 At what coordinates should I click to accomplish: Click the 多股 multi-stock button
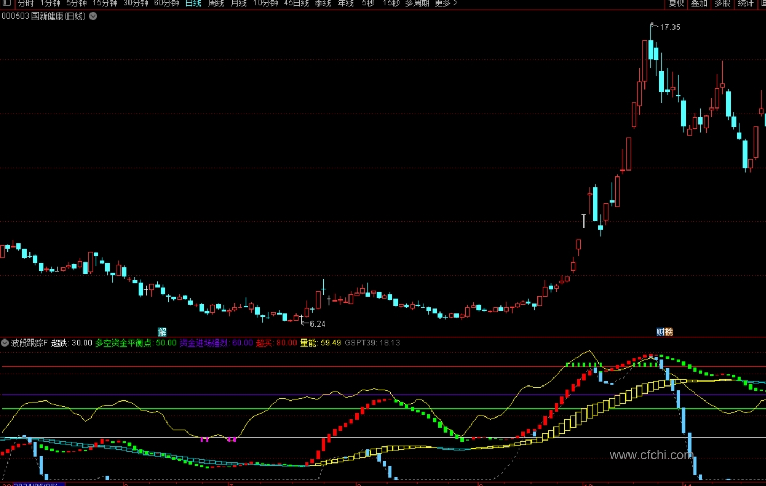(x=722, y=3)
